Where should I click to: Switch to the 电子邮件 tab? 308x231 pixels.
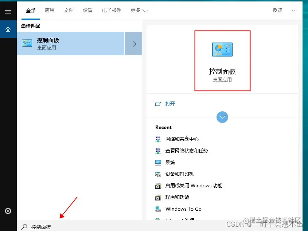click(x=112, y=10)
